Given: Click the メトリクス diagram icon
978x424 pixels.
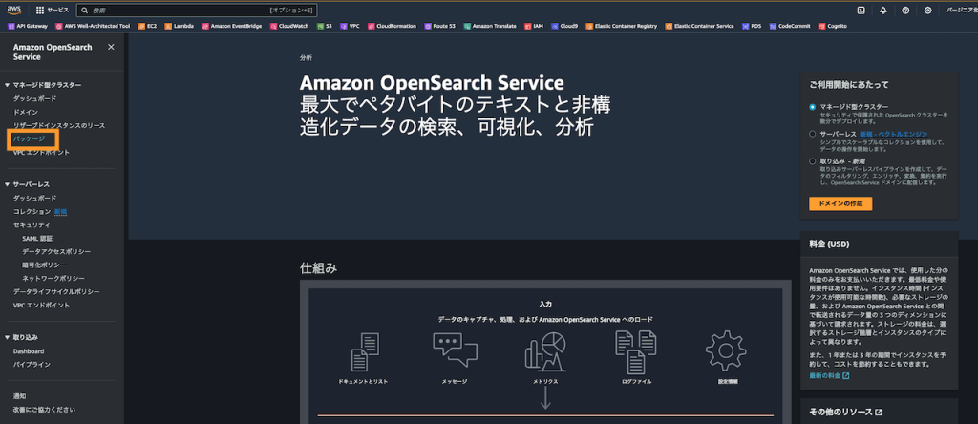Looking at the screenshot, I should click(x=545, y=352).
